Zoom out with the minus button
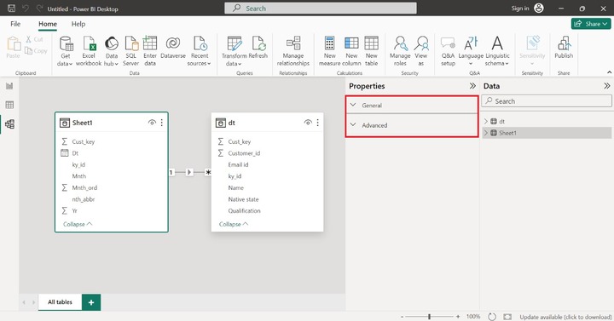The image size is (614, 321). click(x=402, y=317)
